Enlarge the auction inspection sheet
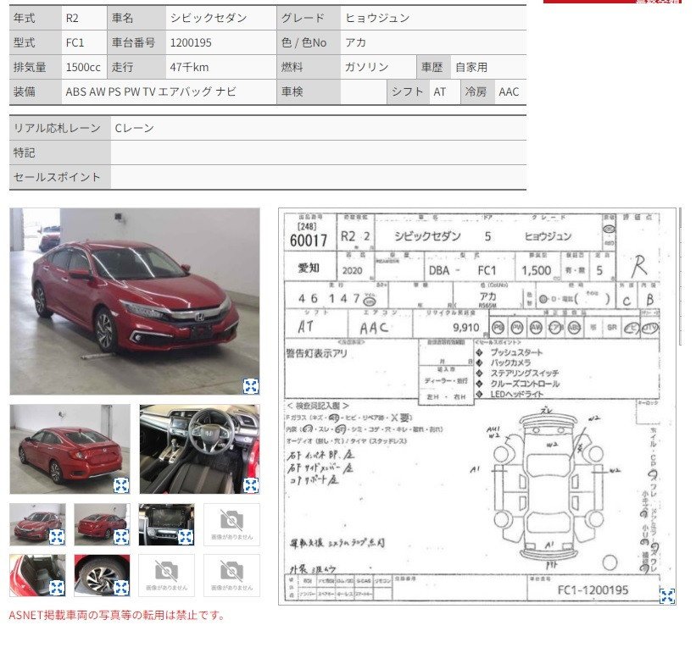The image size is (696, 653). coord(667,596)
